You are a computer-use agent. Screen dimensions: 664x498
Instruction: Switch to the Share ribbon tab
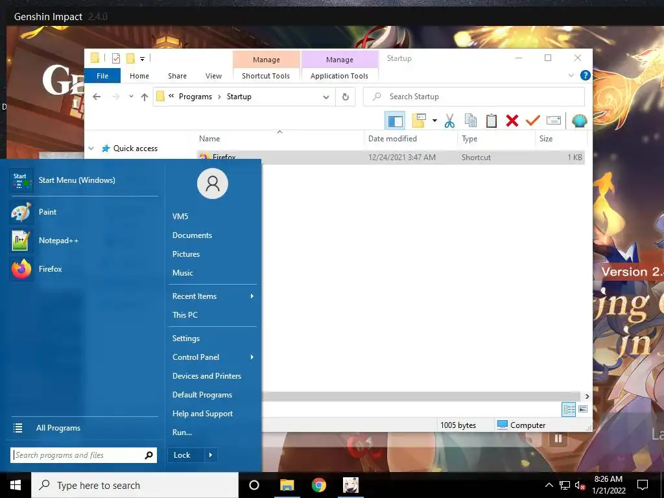177,76
